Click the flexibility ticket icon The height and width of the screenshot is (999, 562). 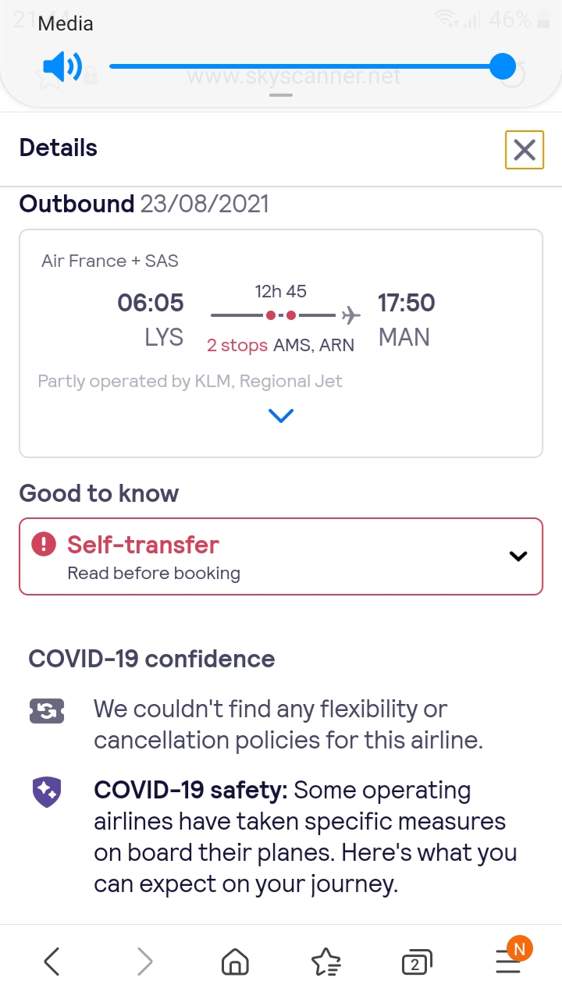coord(46,711)
